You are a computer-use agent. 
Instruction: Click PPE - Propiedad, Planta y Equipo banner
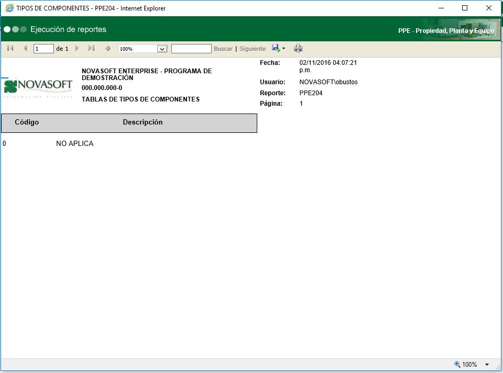coord(446,31)
